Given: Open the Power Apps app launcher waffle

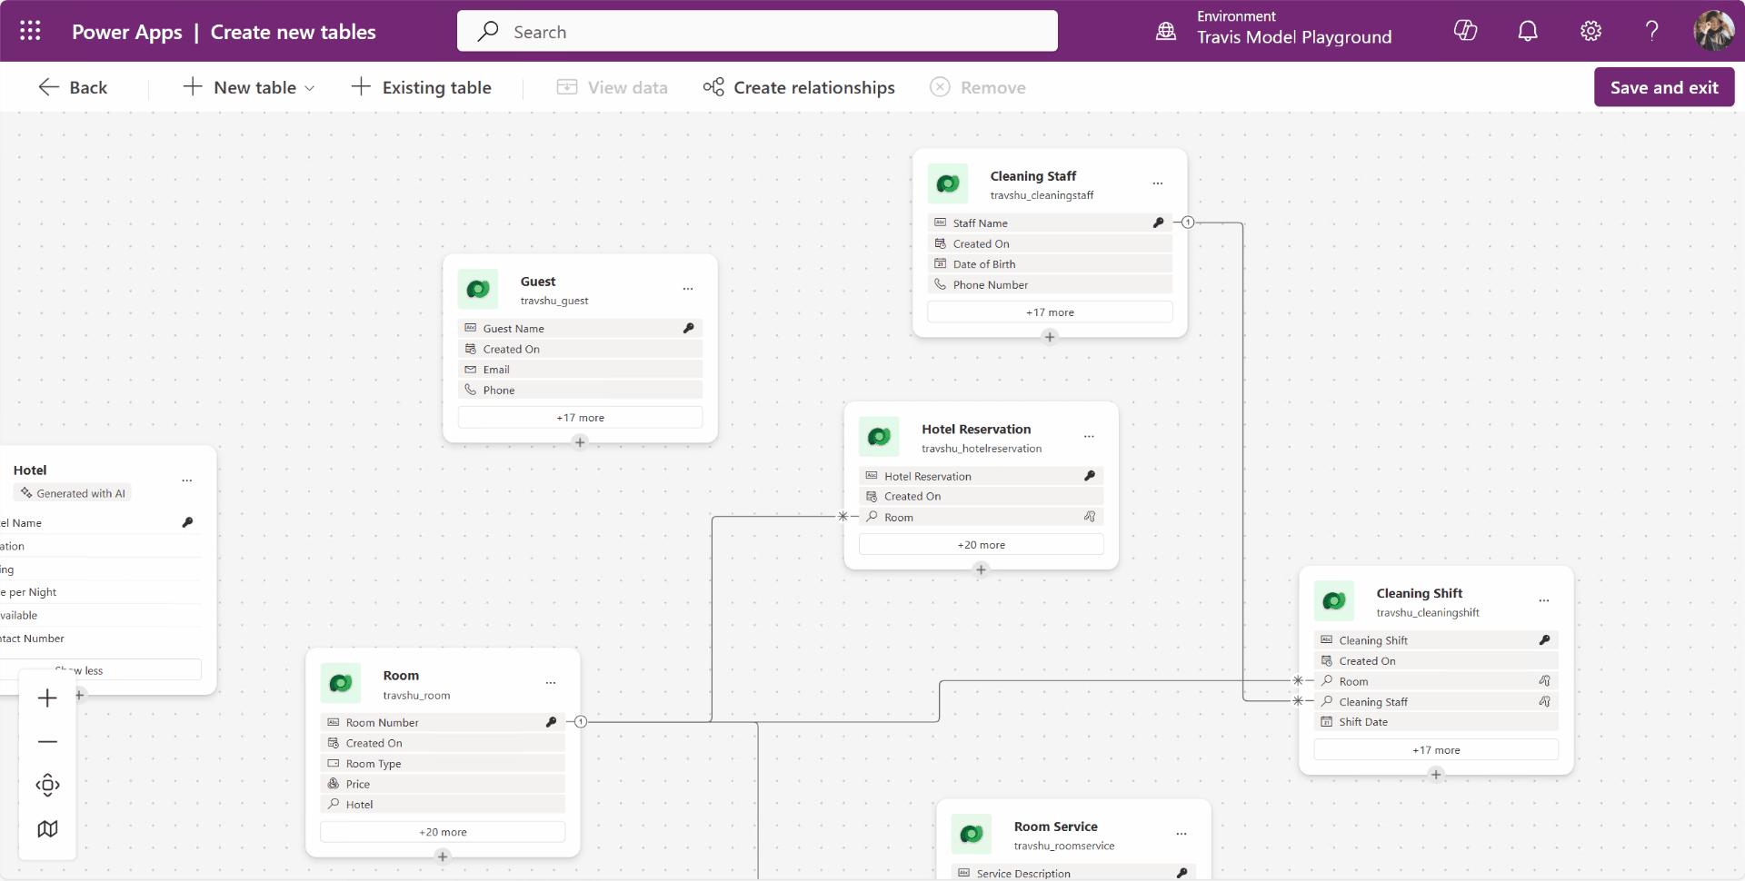Looking at the screenshot, I should tap(30, 30).
